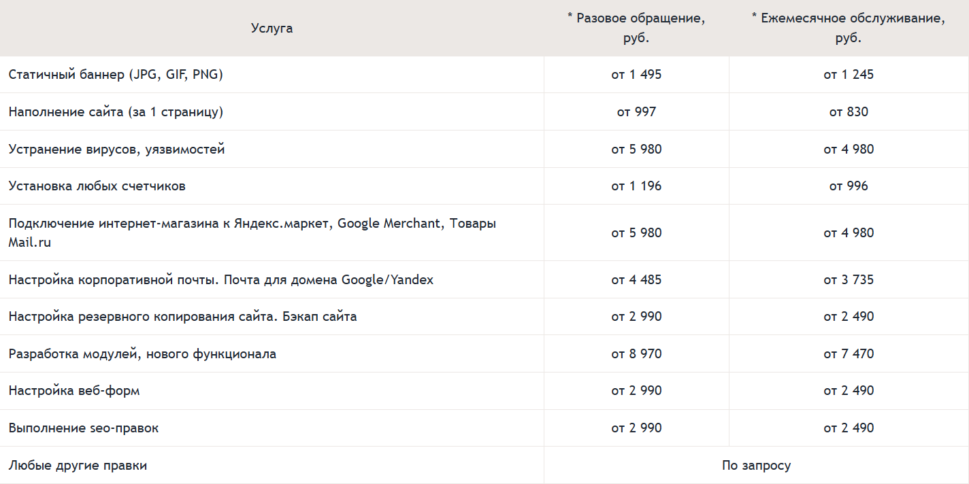Click Настройка веб-форм service name
This screenshot has width=969, height=484.
(x=74, y=391)
